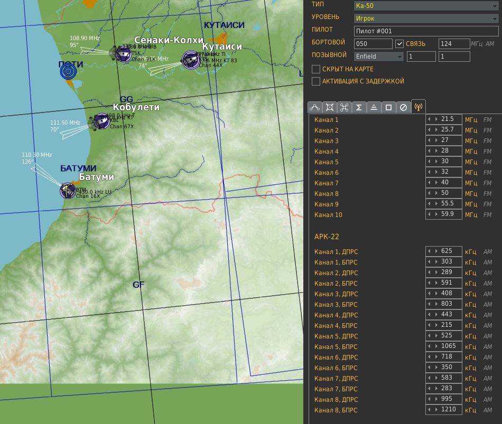Screen dimensions: 502x424
Task: Decrease Канал 8 frequency with left arrow
Action: pos(429,193)
